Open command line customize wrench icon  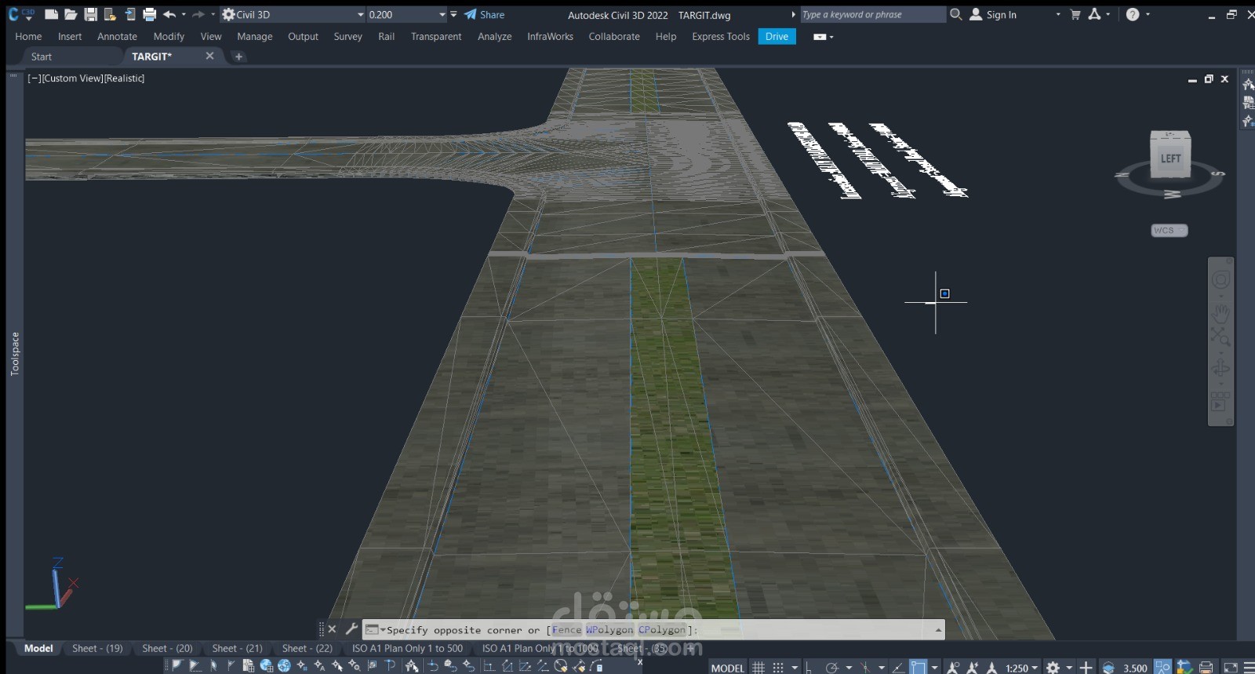tap(351, 628)
